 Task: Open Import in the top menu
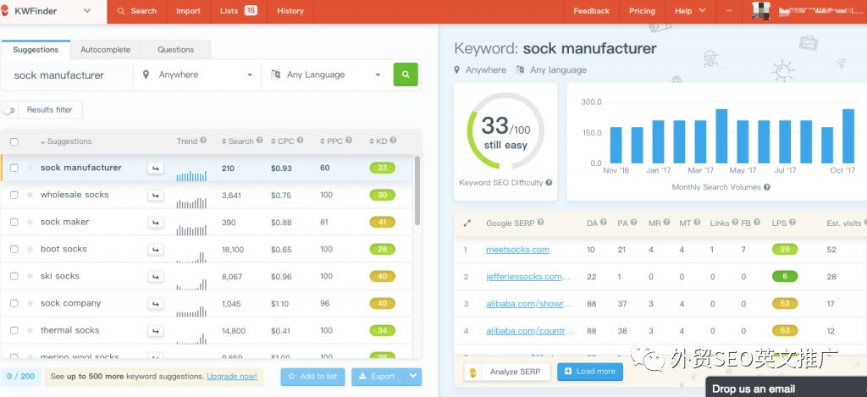coord(189,10)
